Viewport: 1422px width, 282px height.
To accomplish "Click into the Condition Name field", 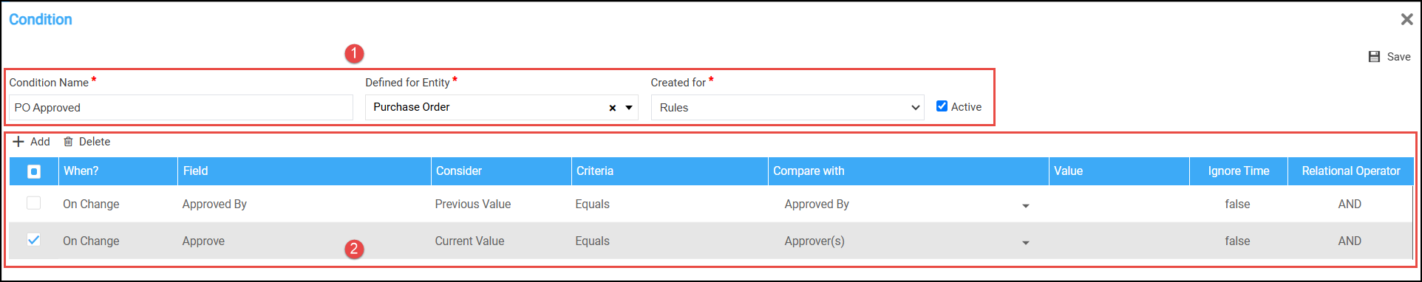I will point(181,108).
